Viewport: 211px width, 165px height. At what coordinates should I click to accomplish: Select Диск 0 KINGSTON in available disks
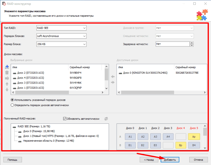coord(145,73)
